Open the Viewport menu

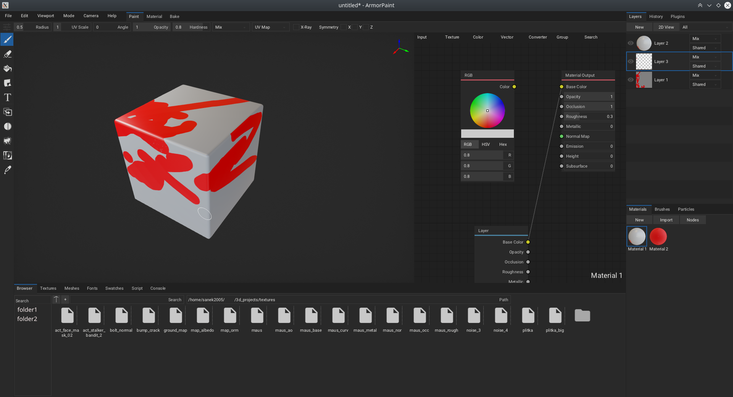45,16
